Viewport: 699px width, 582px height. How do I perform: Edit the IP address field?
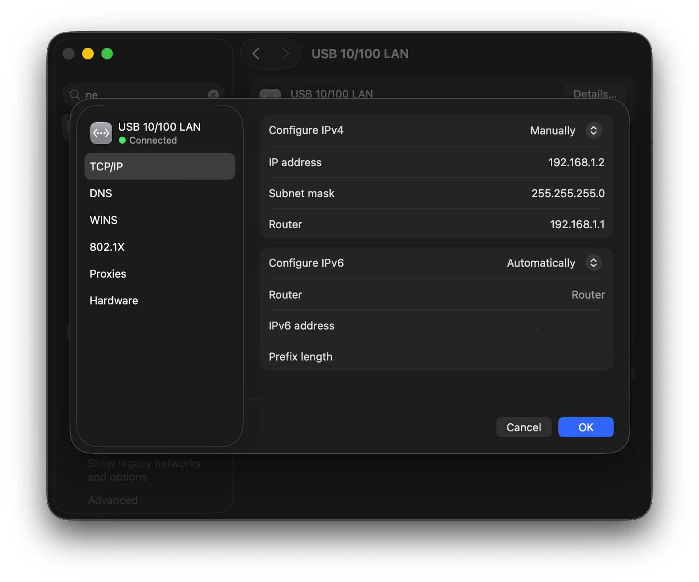(576, 162)
